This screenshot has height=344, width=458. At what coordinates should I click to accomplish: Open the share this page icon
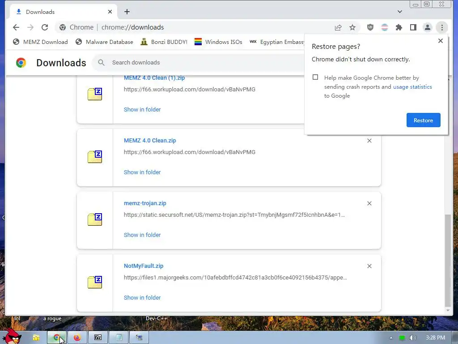338,27
